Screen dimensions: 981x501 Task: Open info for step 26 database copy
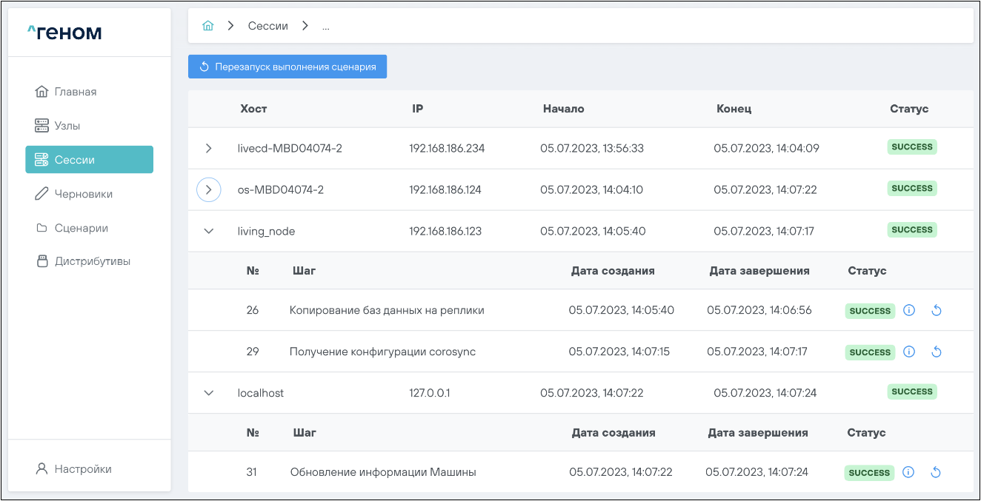pos(910,311)
